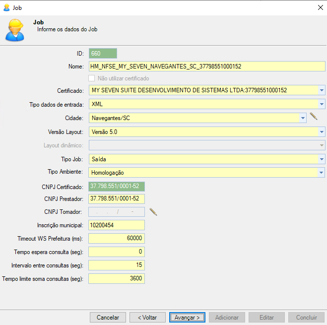327x325 pixels.
Task: Click the pencil icon beside Cidade field
Action: click(x=313, y=117)
